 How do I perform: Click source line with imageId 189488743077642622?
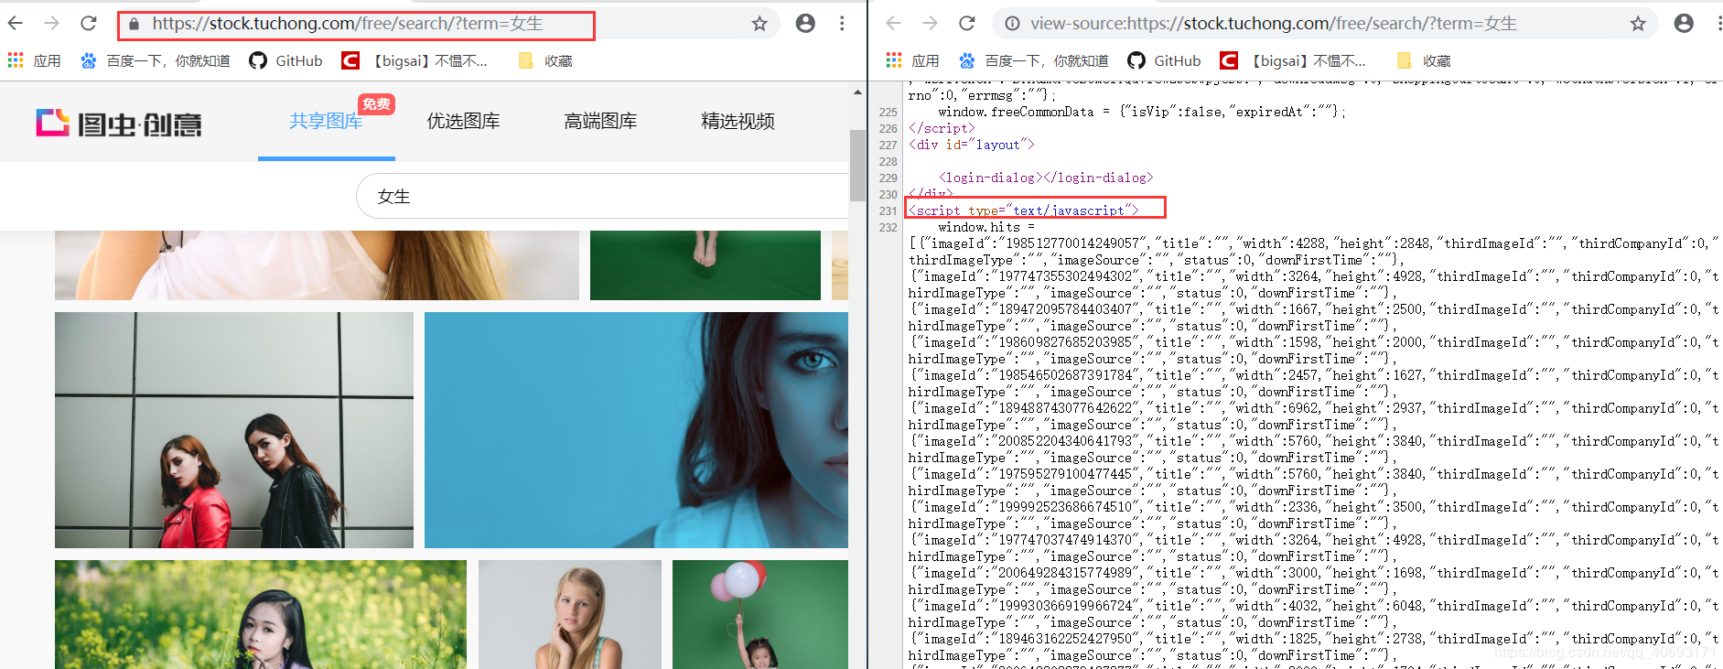(1314, 416)
